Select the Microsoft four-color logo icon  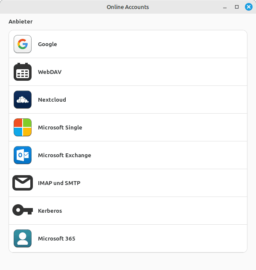23,127
